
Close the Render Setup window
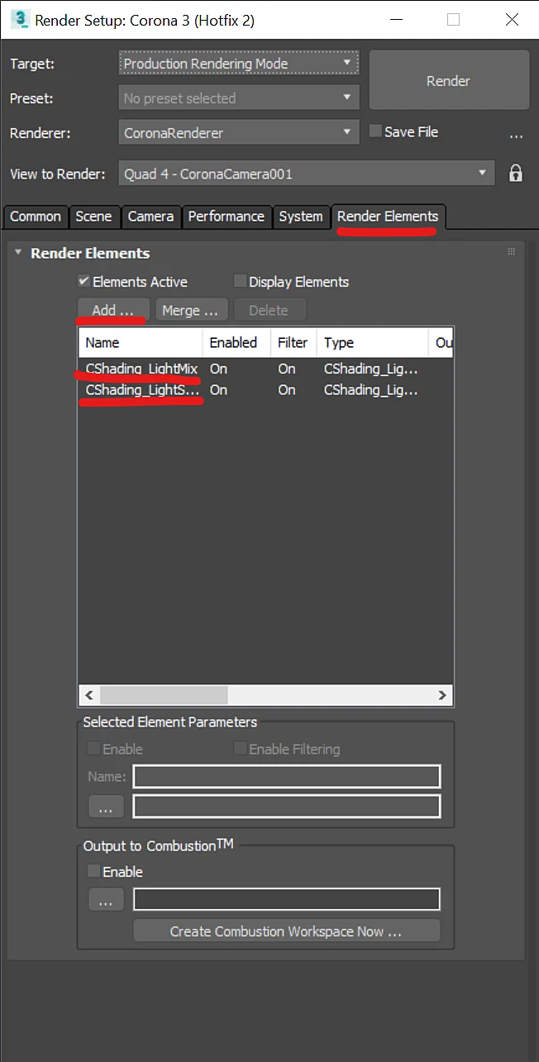coord(512,20)
